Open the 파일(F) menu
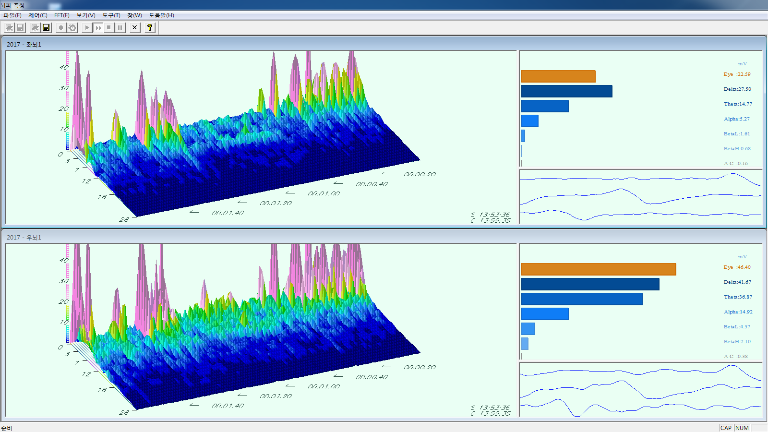The height and width of the screenshot is (432, 768). point(12,15)
